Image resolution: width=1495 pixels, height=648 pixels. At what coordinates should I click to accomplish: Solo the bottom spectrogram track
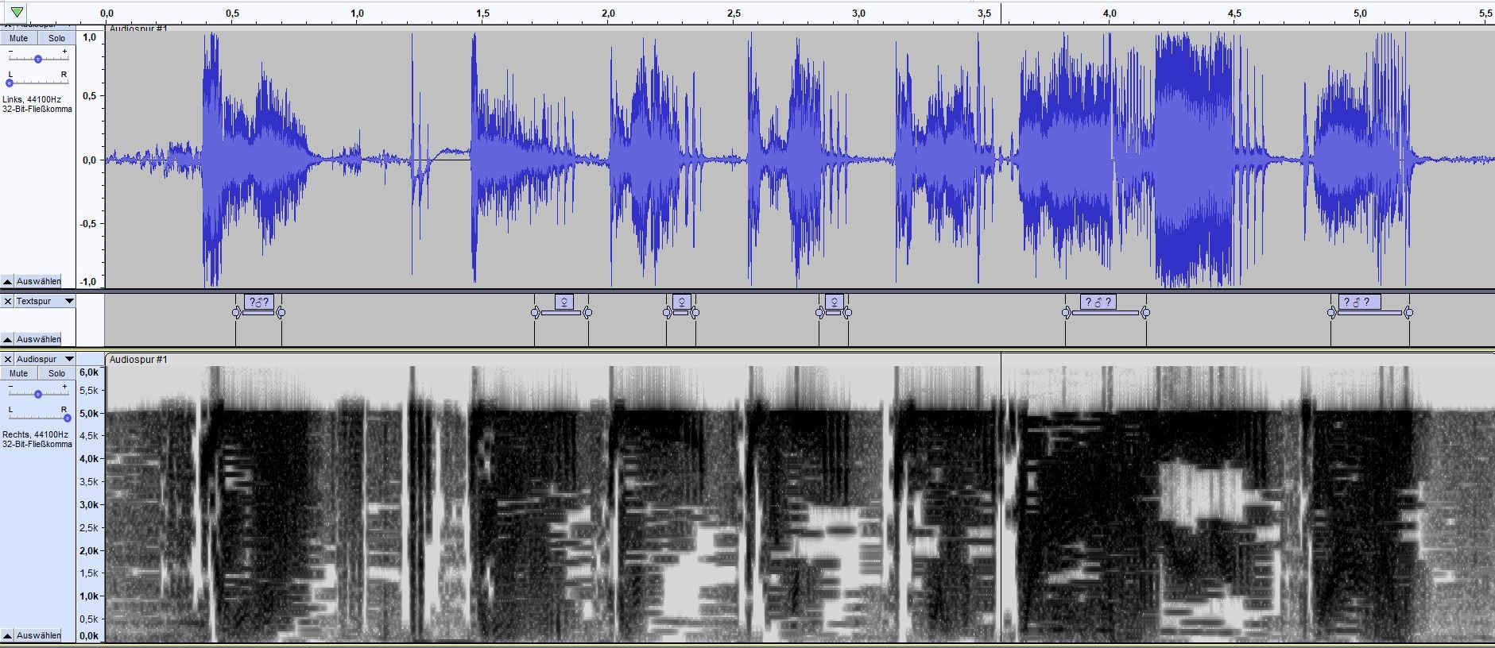[x=56, y=373]
